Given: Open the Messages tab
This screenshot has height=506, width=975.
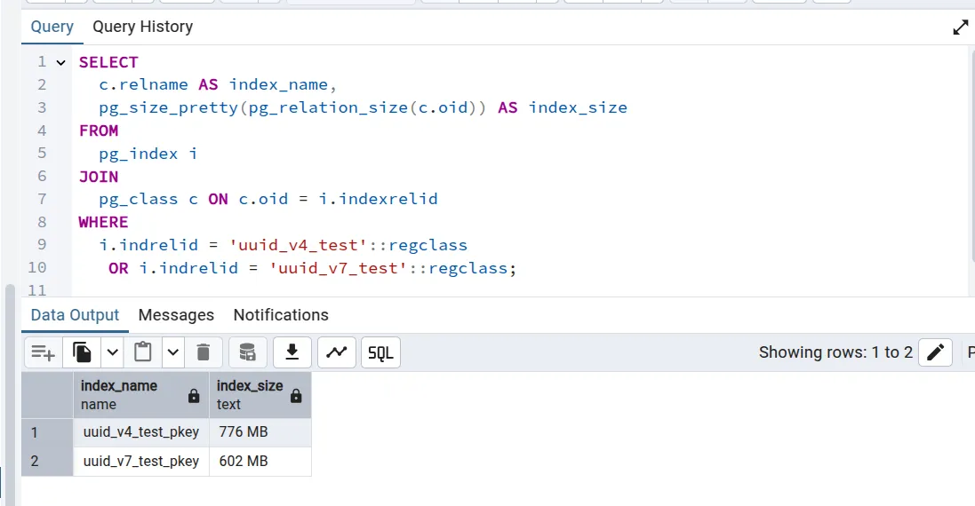Looking at the screenshot, I should click(176, 315).
